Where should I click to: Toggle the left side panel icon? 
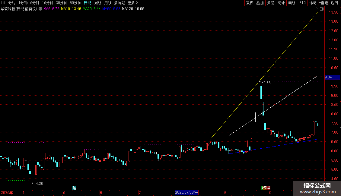(x=3, y=3)
